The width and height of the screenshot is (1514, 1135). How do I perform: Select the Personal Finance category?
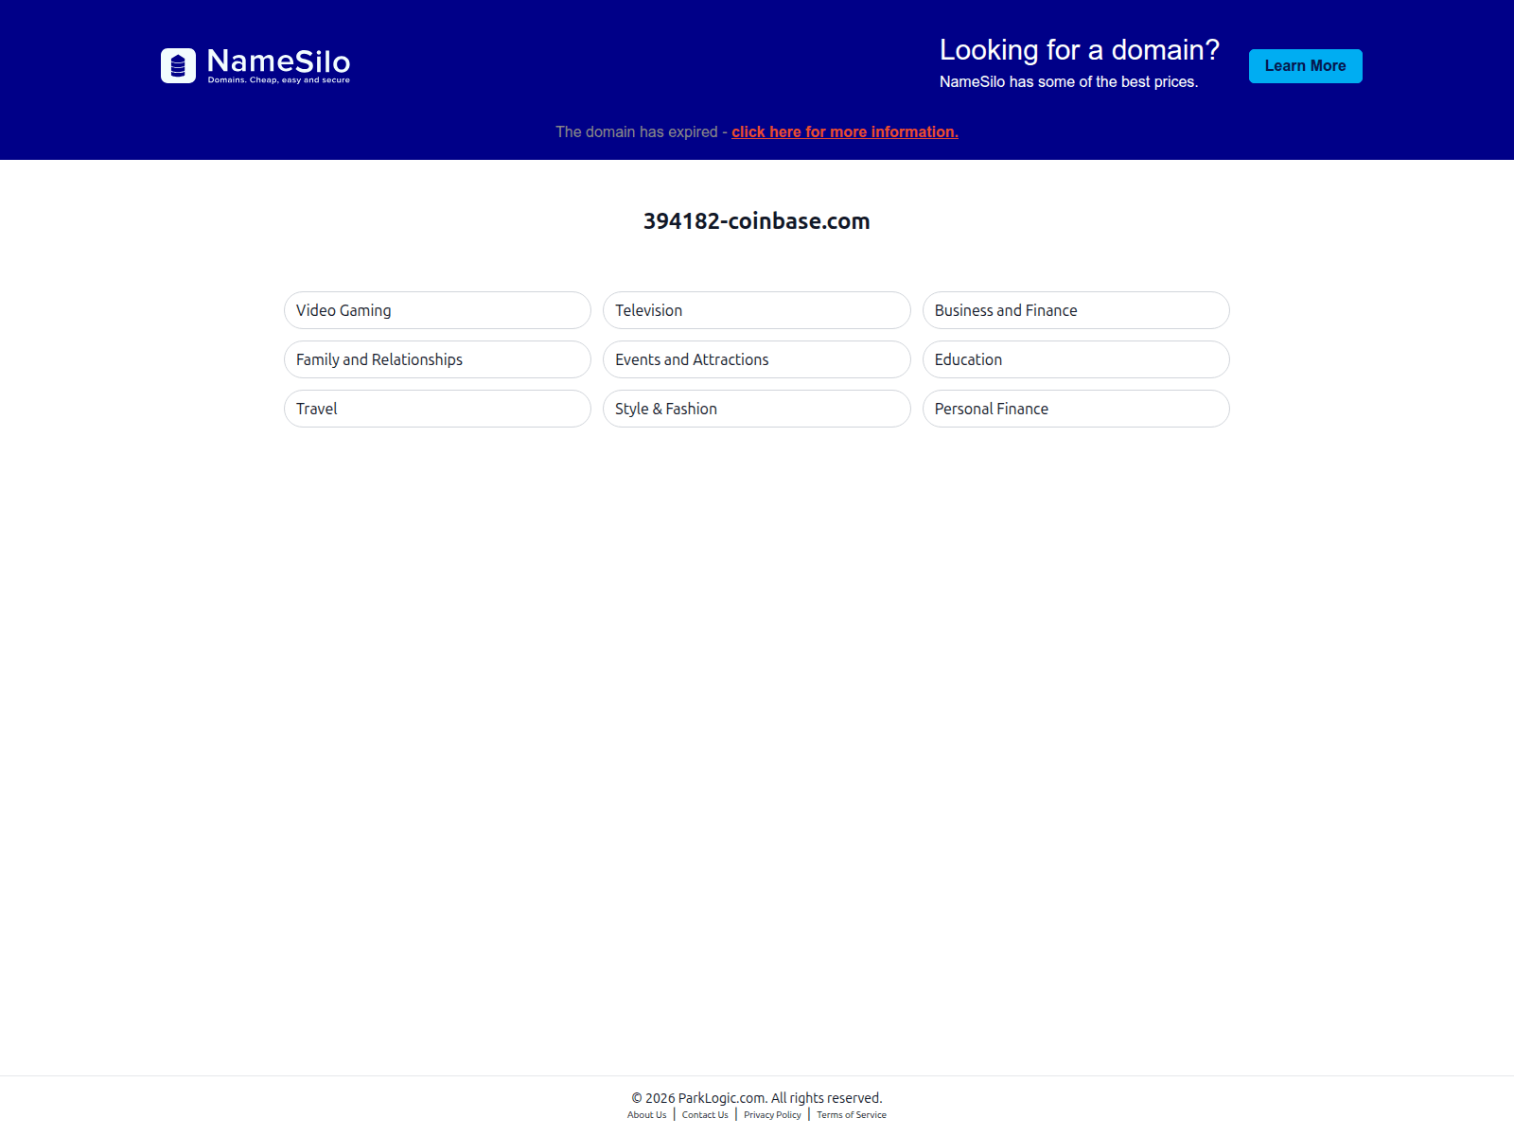1076,409
